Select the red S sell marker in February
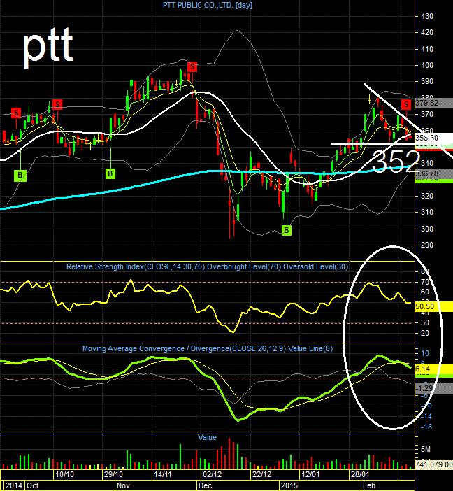The width and height of the screenshot is (453, 491). (x=406, y=104)
